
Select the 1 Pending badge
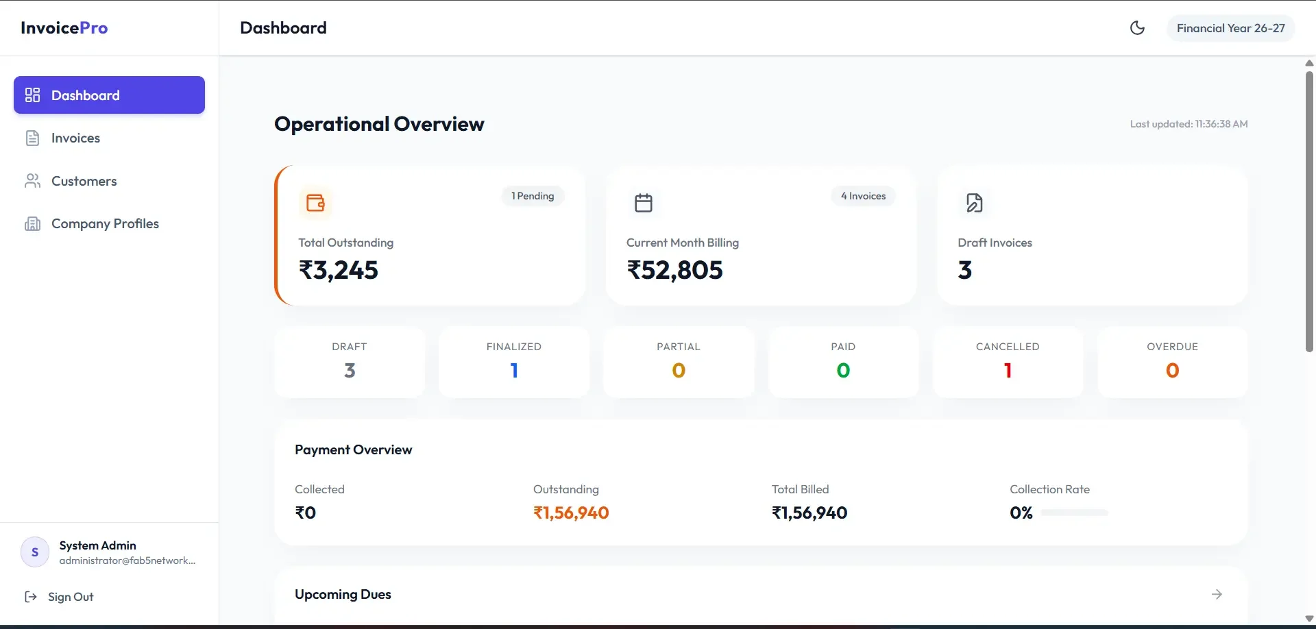(x=533, y=196)
